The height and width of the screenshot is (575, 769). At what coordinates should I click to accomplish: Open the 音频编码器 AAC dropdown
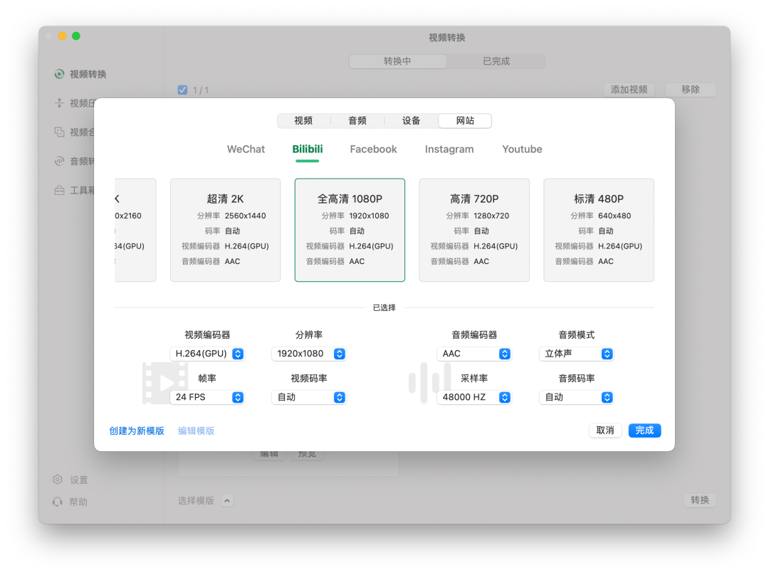coord(474,354)
